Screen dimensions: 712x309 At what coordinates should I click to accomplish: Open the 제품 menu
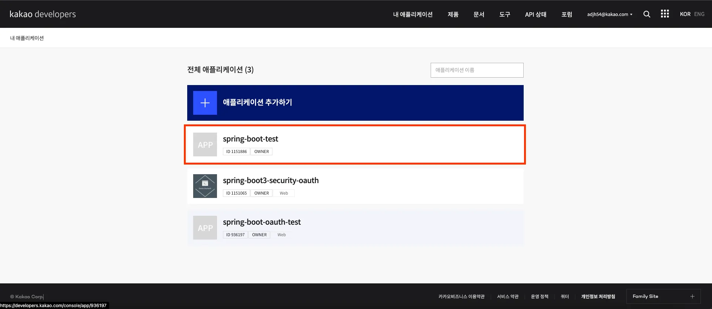(453, 14)
